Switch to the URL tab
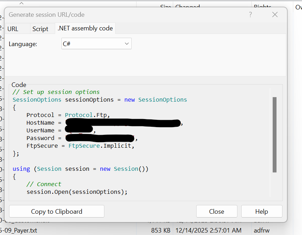 17,29
